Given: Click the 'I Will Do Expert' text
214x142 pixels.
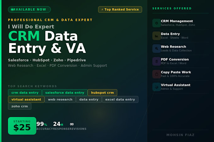Looking at the screenshot, I should click(31, 27).
